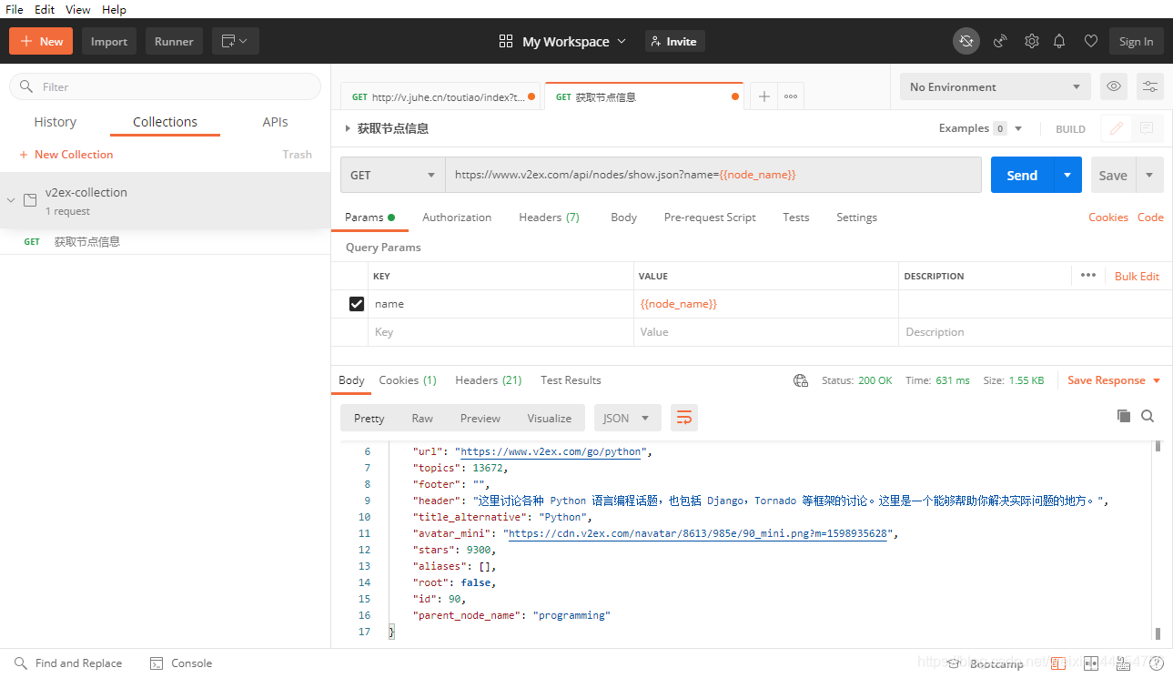Open manage environments sliders icon
This screenshot has height=678, width=1173.
pyautogui.click(x=1150, y=86)
